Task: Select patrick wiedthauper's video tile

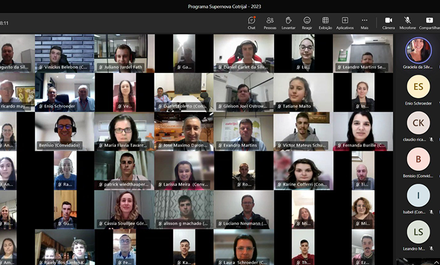Action: coord(124,170)
